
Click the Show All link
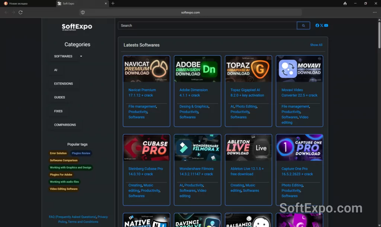(x=316, y=45)
